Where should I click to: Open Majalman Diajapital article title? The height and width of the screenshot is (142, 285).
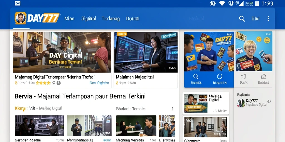pos(135,77)
